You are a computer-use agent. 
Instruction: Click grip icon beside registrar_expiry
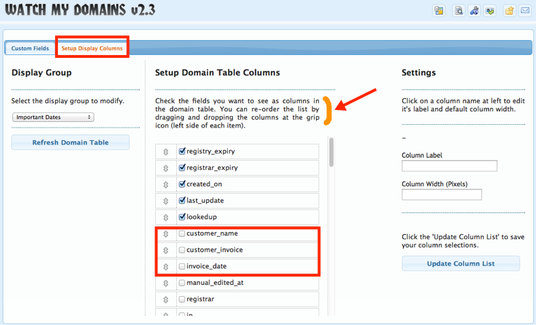(166, 168)
